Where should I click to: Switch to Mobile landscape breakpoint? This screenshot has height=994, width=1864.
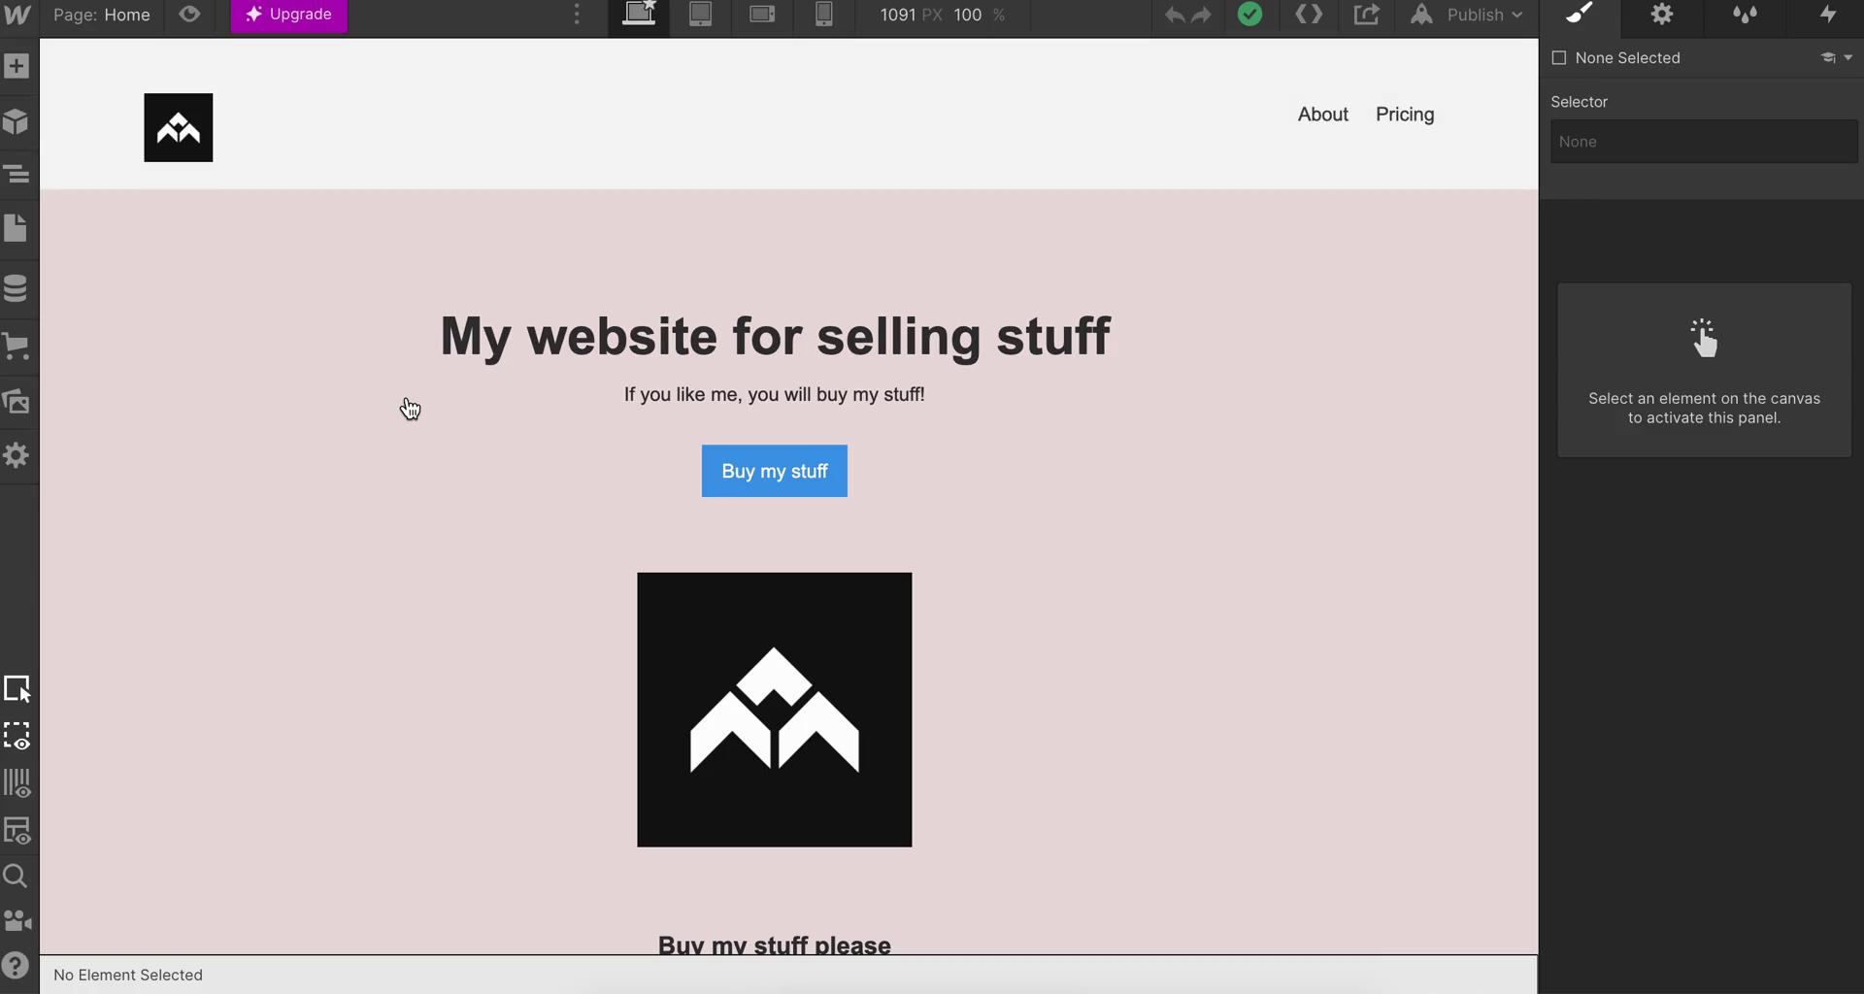[x=762, y=15]
